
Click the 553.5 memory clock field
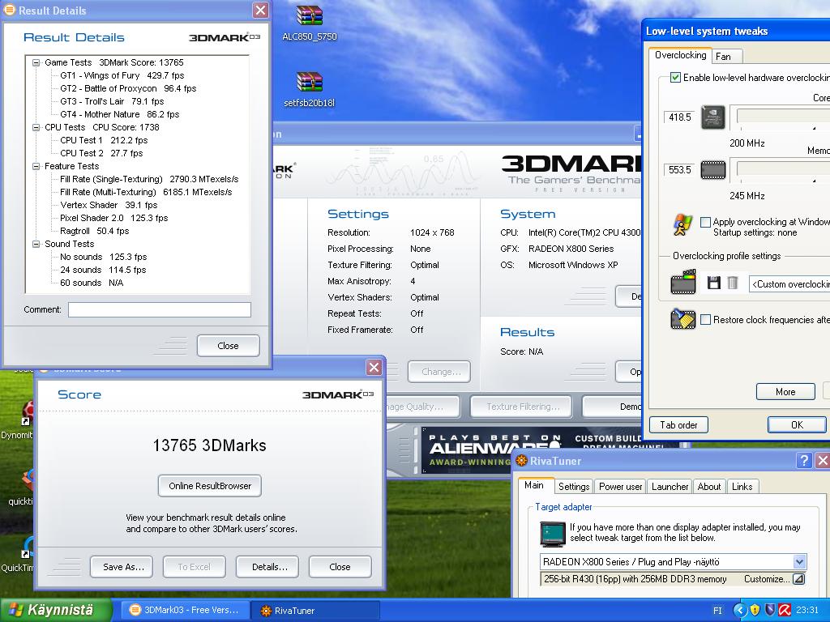coord(680,170)
